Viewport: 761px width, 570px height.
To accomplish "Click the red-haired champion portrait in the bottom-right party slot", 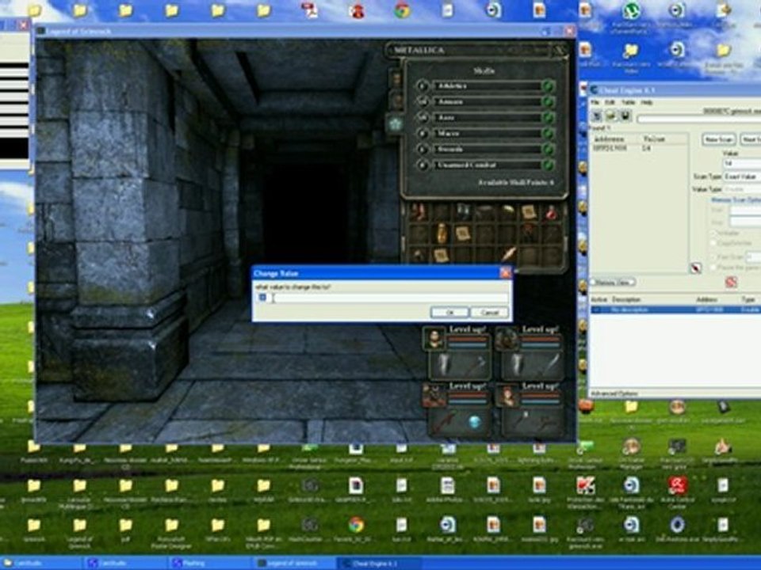I will (x=507, y=395).
